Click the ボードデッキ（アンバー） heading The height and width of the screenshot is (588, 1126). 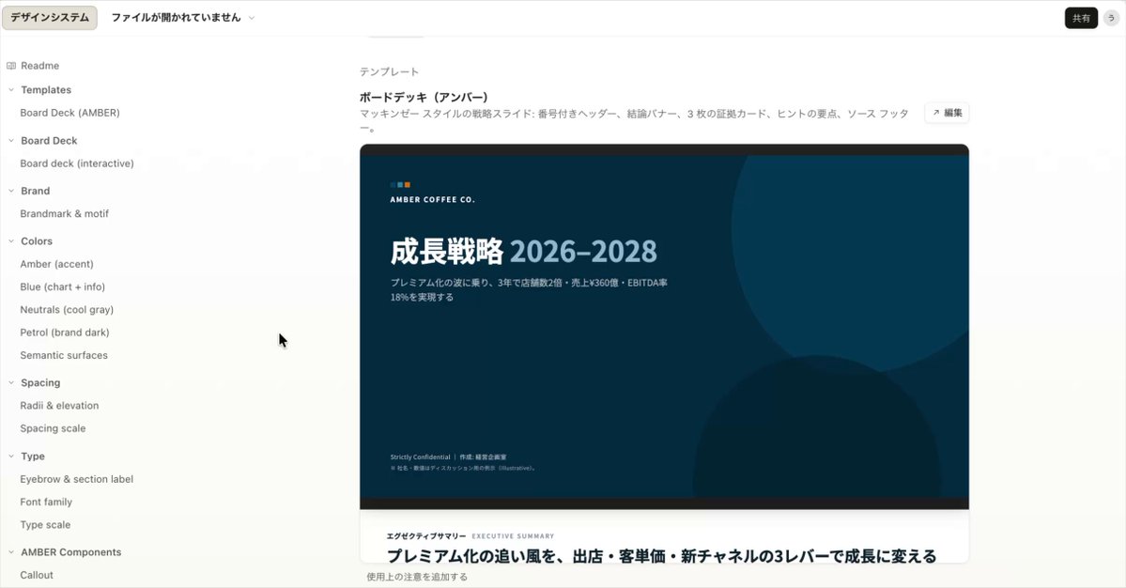click(x=424, y=97)
